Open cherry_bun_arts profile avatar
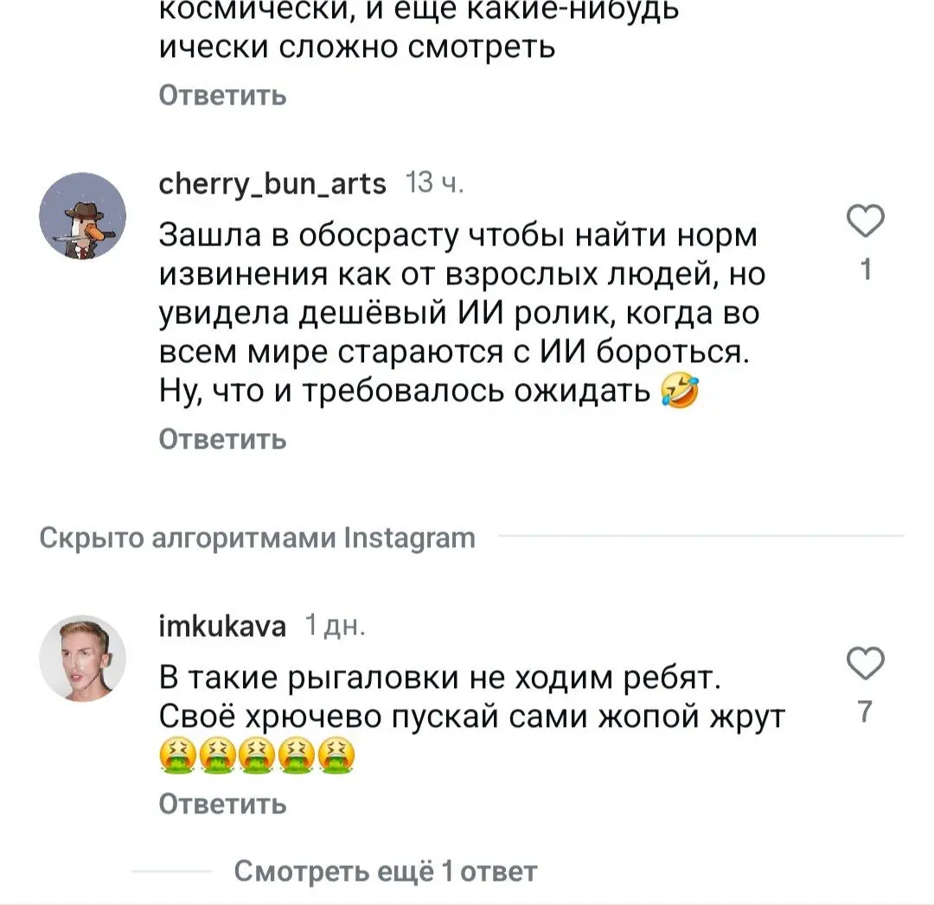 (82, 215)
